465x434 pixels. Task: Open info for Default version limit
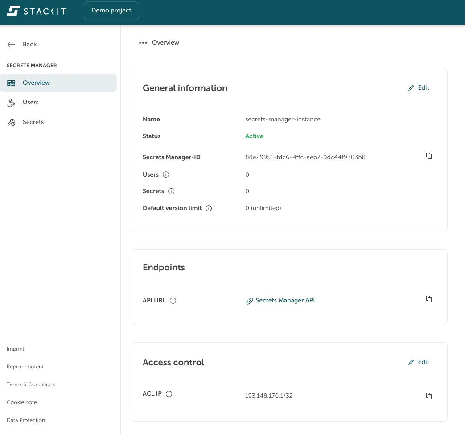pos(208,208)
